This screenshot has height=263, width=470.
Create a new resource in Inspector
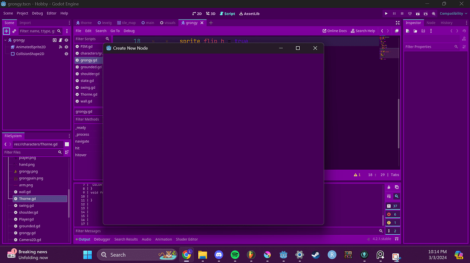(x=408, y=31)
